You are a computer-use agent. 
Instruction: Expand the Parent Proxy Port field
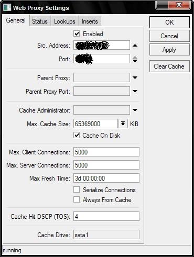point(135,91)
